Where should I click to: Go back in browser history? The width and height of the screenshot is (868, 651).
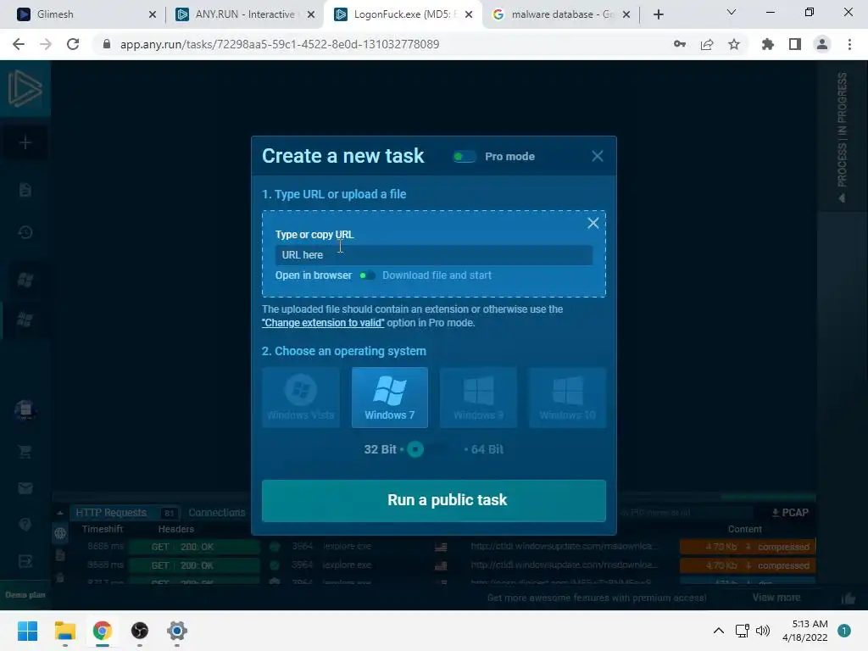point(19,44)
